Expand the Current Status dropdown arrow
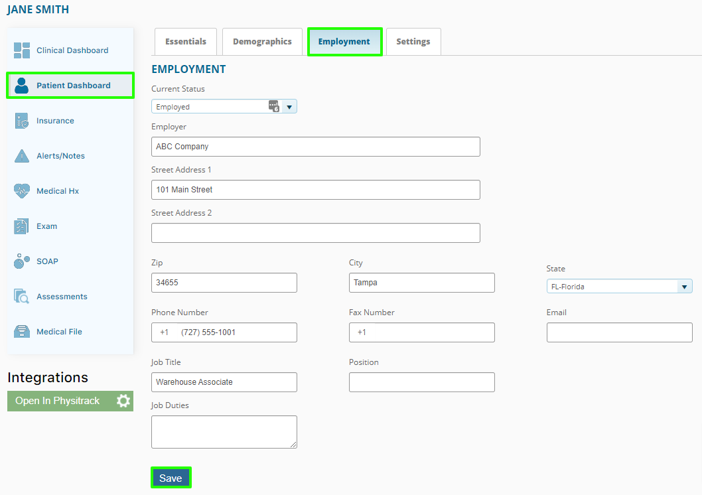The width and height of the screenshot is (702, 495). click(289, 107)
